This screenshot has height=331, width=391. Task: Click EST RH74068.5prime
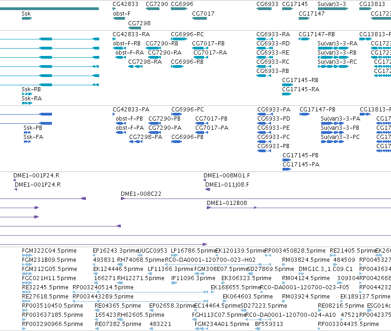coord(141,260)
